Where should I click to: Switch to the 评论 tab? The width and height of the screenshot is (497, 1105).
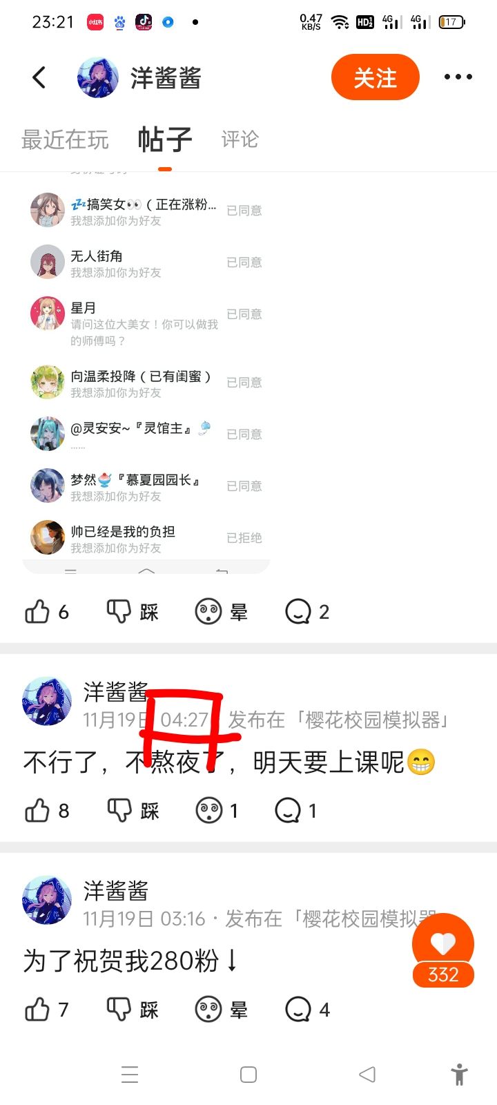pos(240,140)
